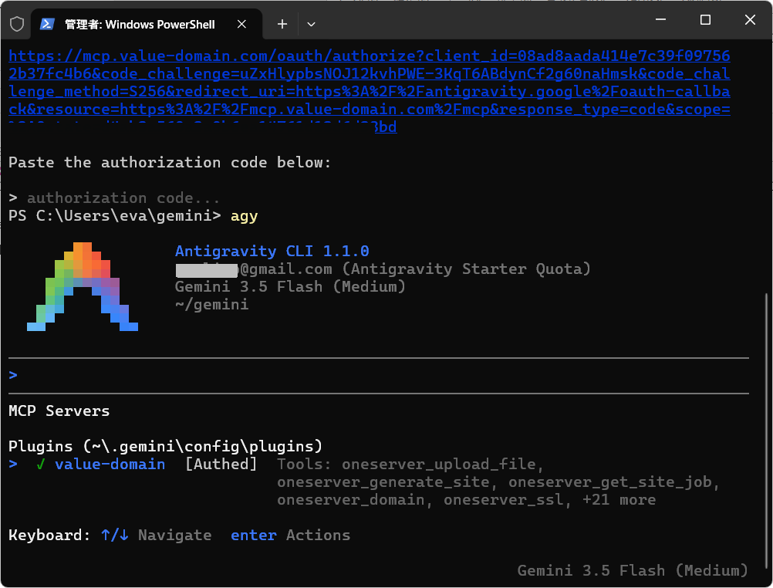Click the oneserver_domain tool name
The height and width of the screenshot is (588, 773).
tap(350, 500)
